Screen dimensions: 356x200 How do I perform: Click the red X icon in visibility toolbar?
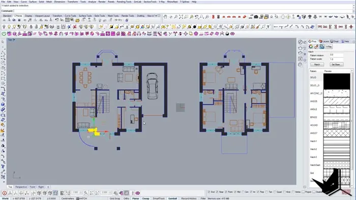74,27
